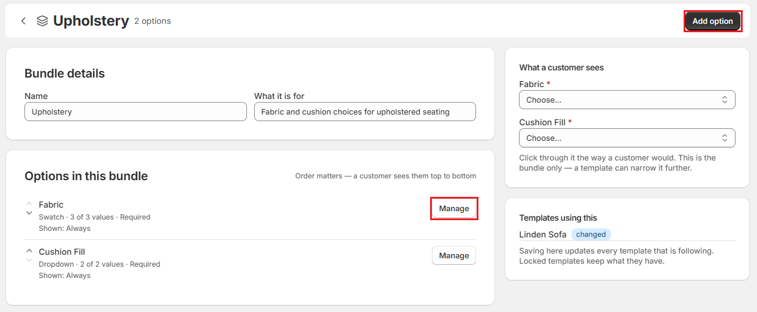Click Add option button
The width and height of the screenshot is (757, 312).
[713, 21]
